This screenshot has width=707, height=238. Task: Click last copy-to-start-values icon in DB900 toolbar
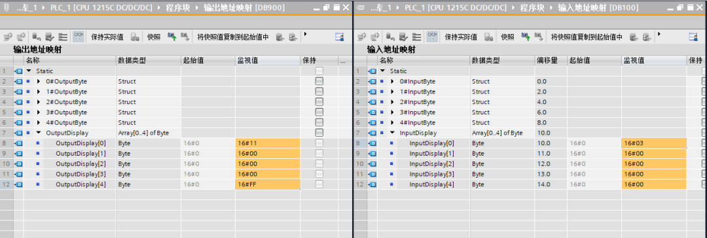tap(293, 37)
